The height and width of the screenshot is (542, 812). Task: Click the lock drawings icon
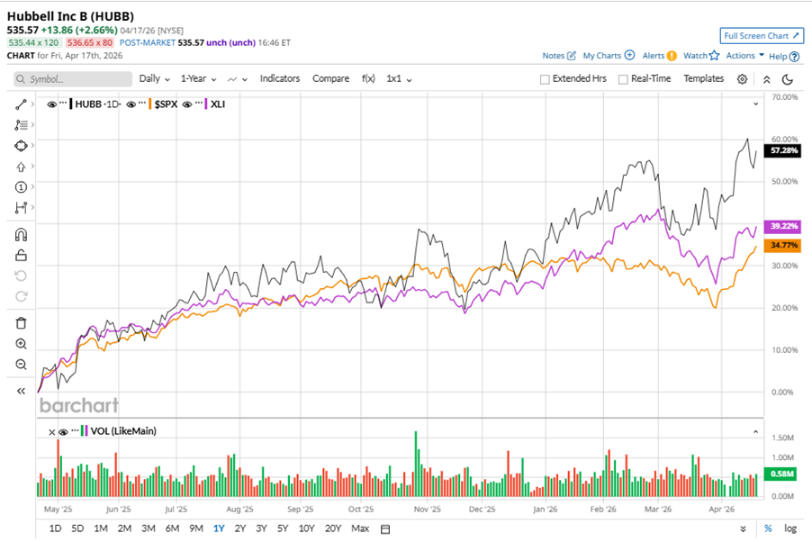pos(21,256)
